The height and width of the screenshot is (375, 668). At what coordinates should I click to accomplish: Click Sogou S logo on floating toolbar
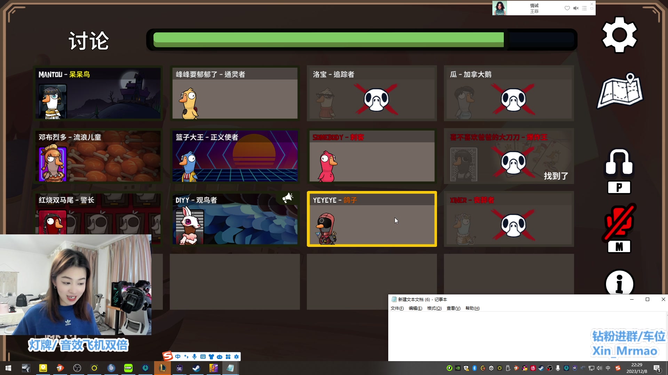click(168, 356)
